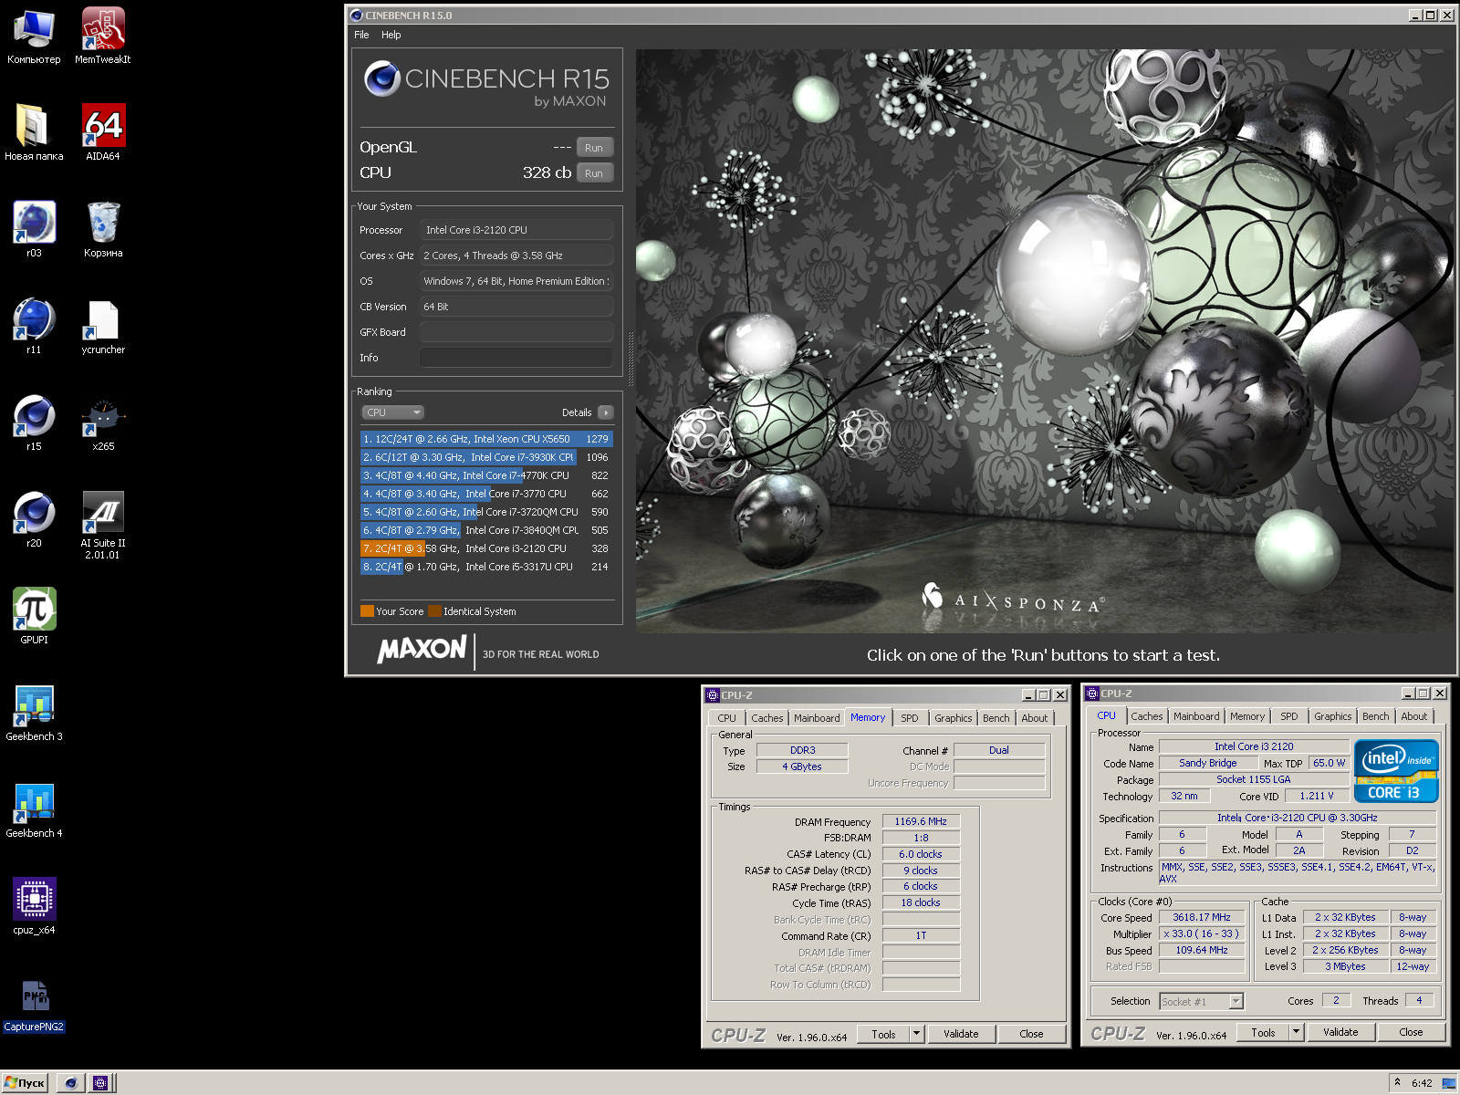Open SPD tab in right CPU-Z window
Viewport: 1460px width, 1095px height.
pos(1289,716)
